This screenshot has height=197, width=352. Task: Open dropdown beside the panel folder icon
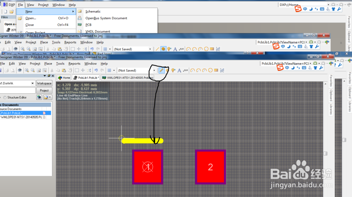click(x=50, y=97)
